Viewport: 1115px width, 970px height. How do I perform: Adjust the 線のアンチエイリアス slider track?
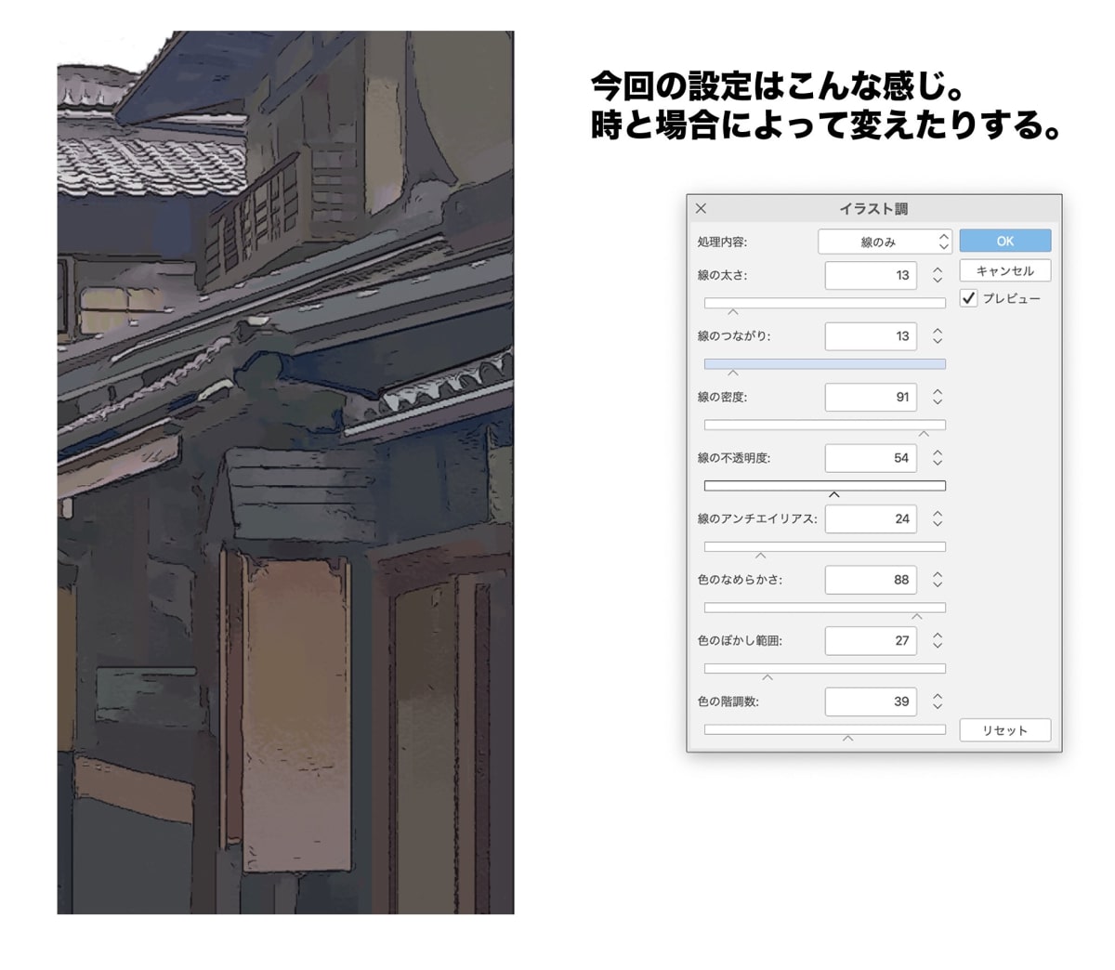click(x=825, y=546)
